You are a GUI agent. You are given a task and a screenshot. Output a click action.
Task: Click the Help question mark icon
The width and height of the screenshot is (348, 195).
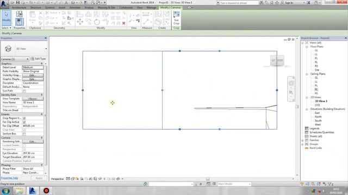(x=316, y=3)
